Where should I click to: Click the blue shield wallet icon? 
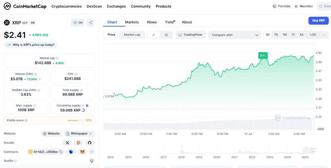pyautogui.click(x=71, y=152)
